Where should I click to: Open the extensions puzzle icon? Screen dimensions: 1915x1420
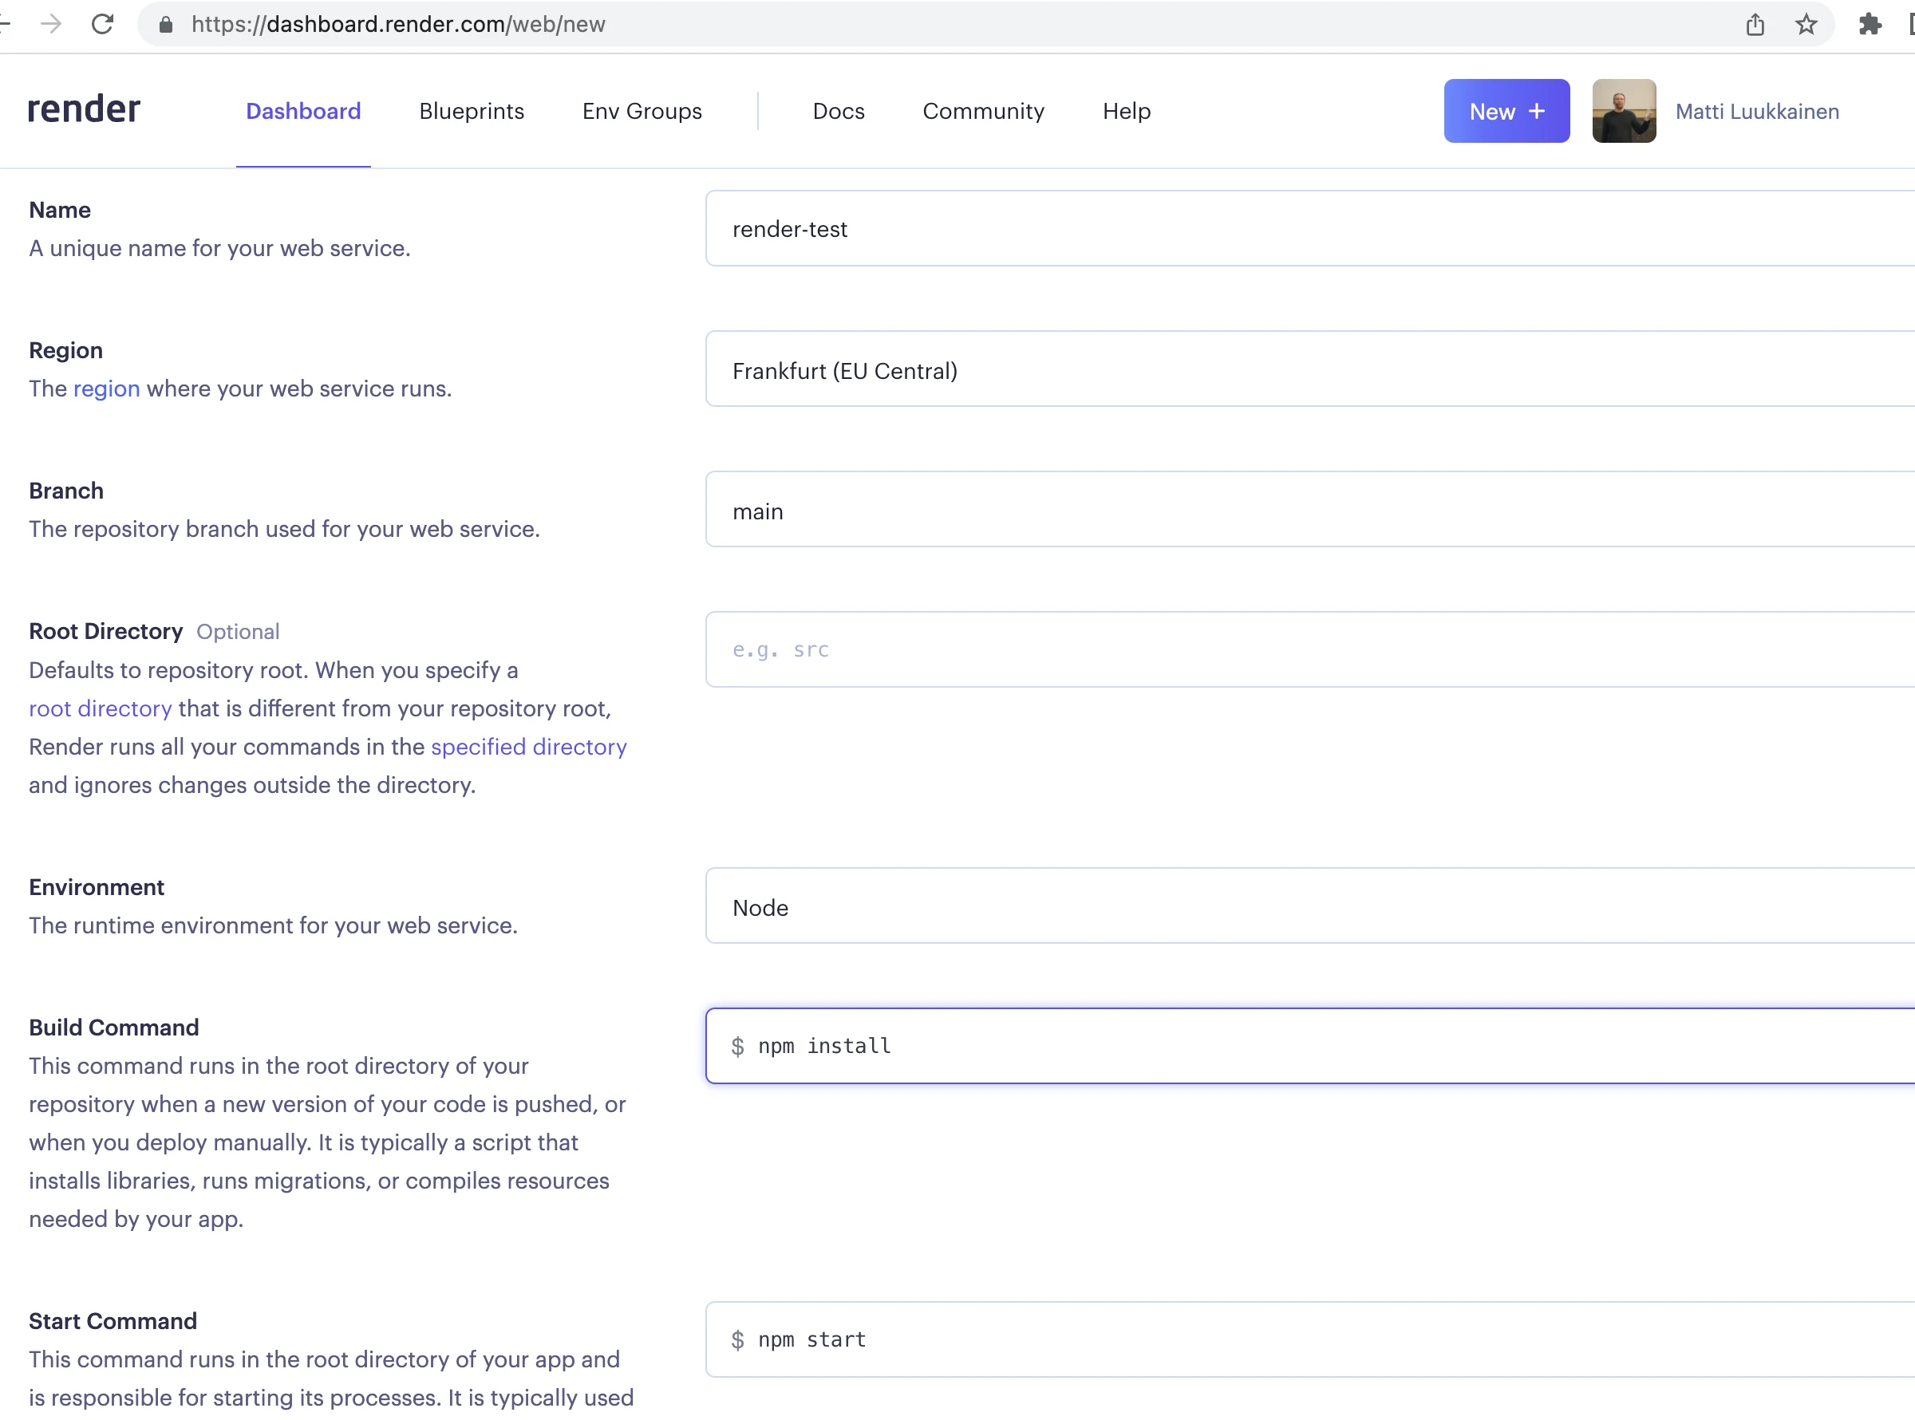[x=1870, y=24]
